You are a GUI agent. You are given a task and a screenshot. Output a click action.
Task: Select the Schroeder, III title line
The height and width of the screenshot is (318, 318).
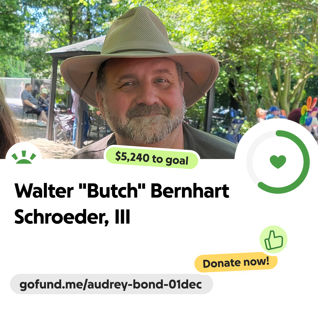[72, 217]
